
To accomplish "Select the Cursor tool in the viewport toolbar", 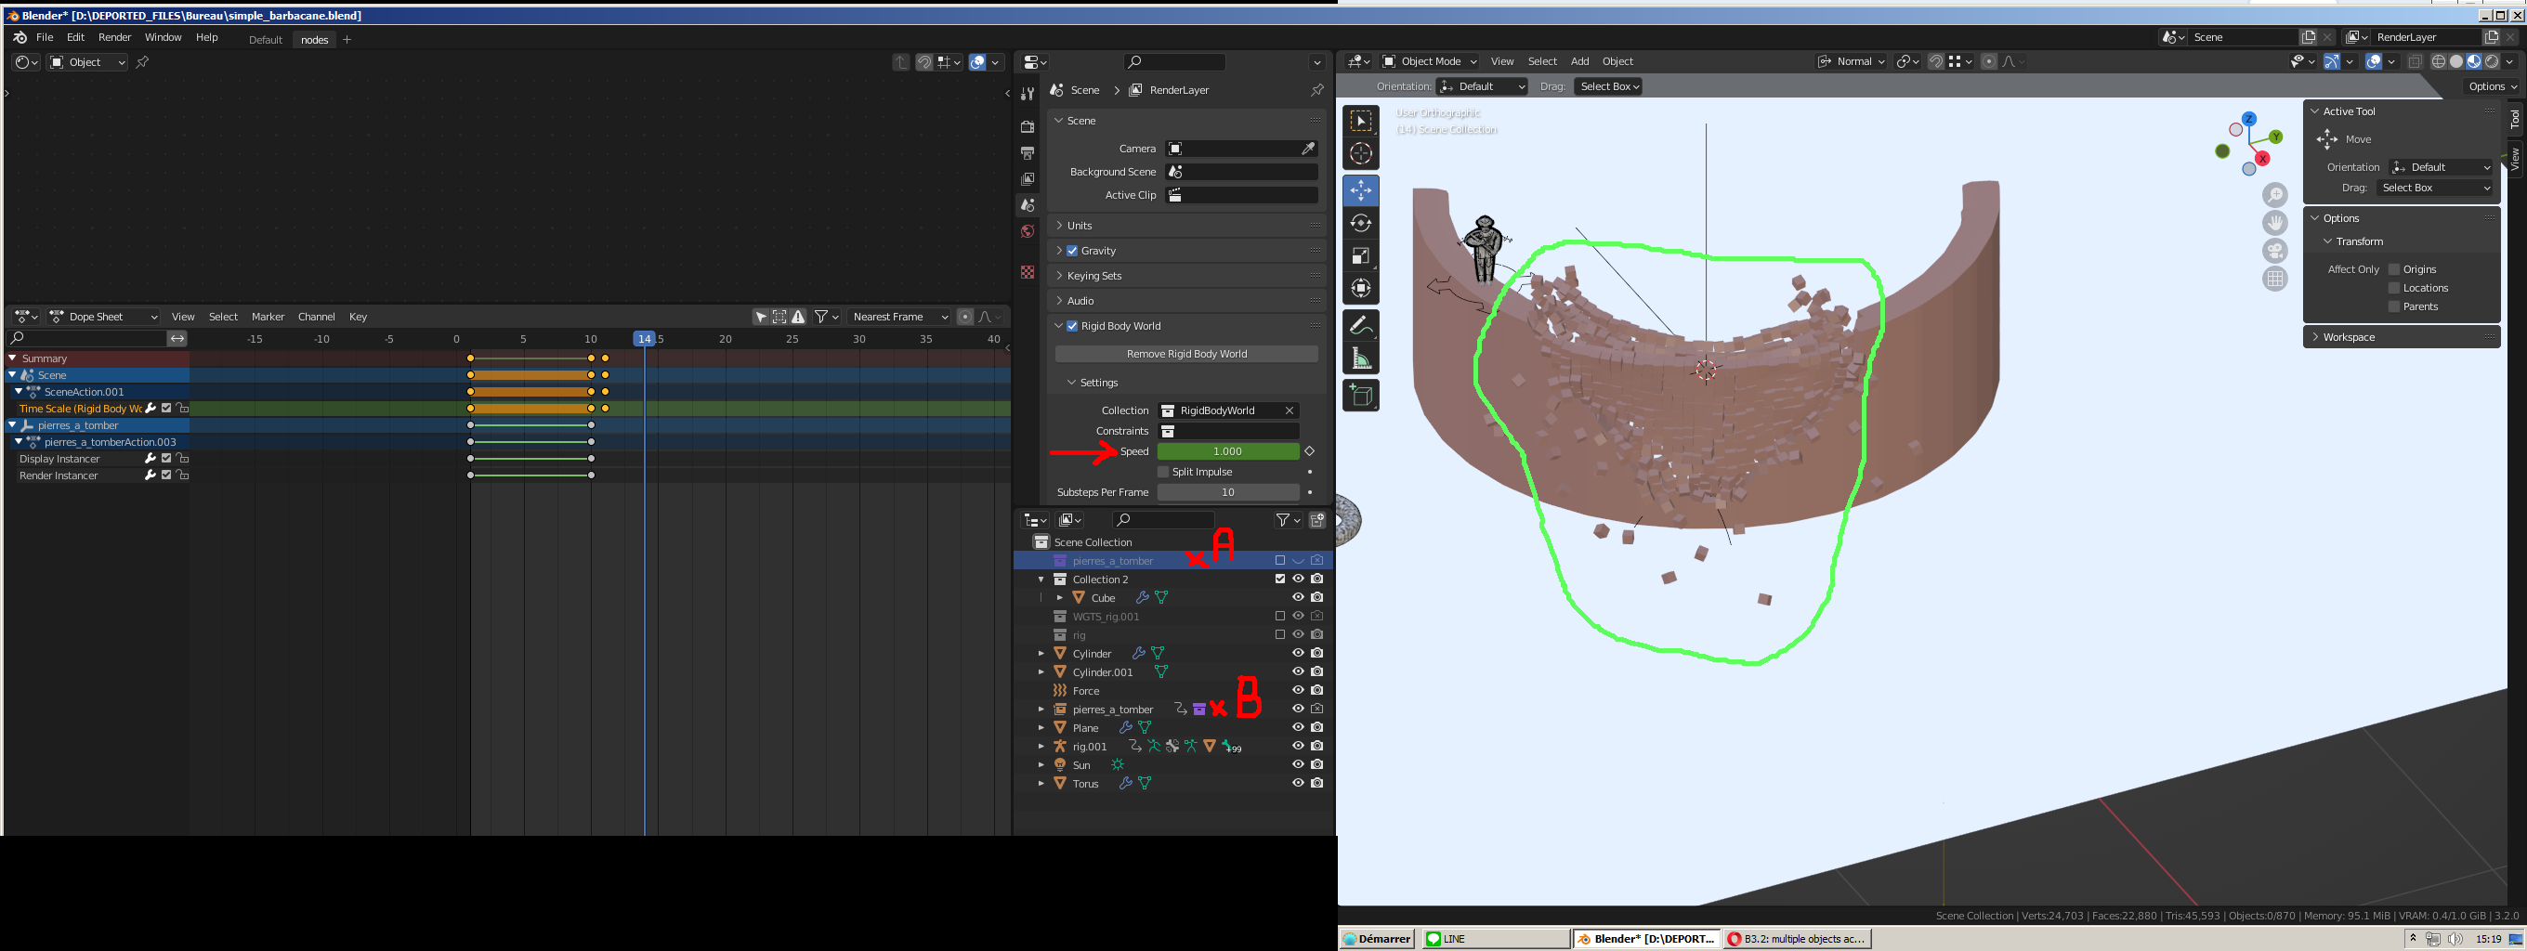I will [x=1361, y=154].
